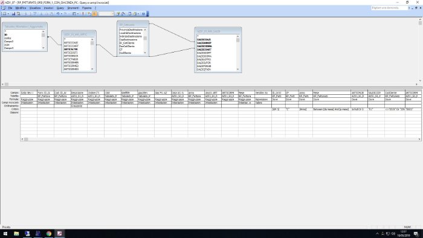This screenshot has width=423, height=238.
Task: Click the Build wand icon
Action: pyautogui.click(x=123, y=13)
